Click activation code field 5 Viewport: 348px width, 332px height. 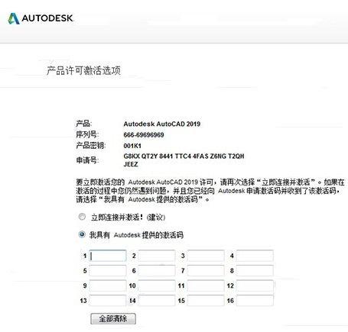(x=108, y=271)
